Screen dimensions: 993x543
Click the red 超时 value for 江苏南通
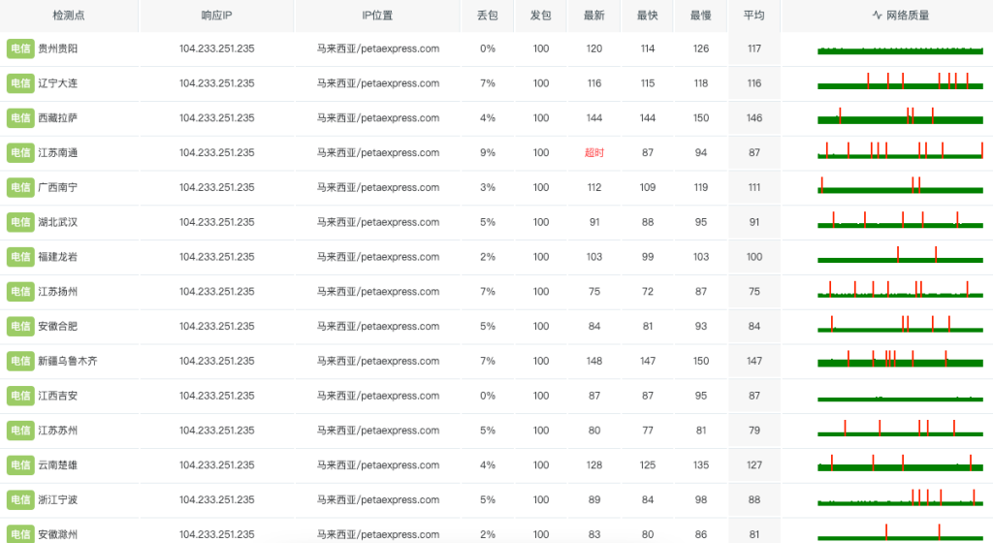pos(594,153)
